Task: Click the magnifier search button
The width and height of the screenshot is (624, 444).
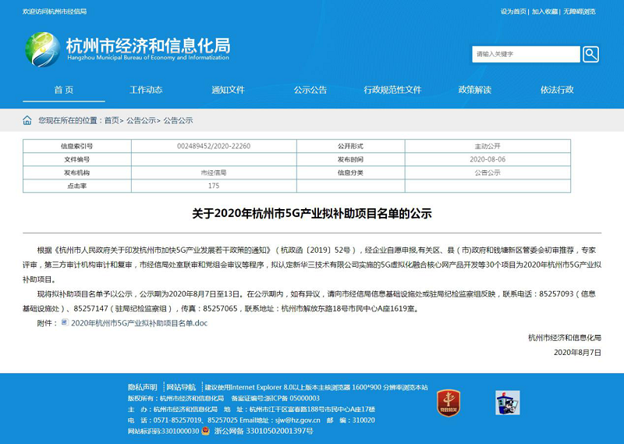Action: [590, 54]
